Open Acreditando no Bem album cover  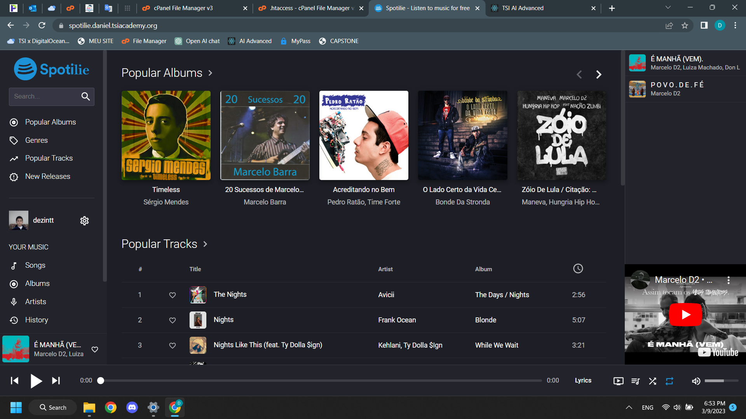coord(364,135)
